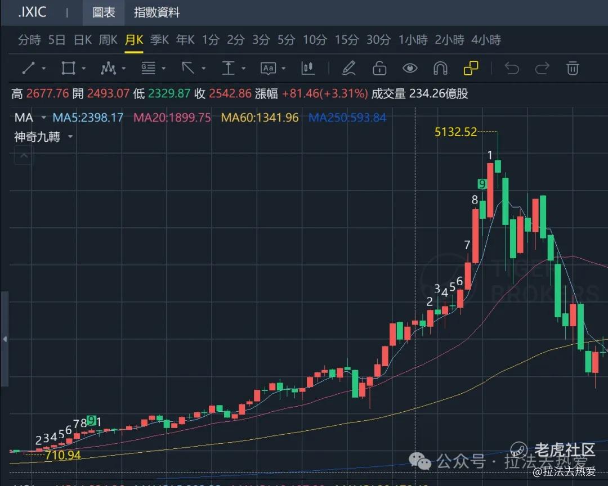The width and height of the screenshot is (608, 486).
Task: Choose the 3分 interval
Action: (x=261, y=39)
